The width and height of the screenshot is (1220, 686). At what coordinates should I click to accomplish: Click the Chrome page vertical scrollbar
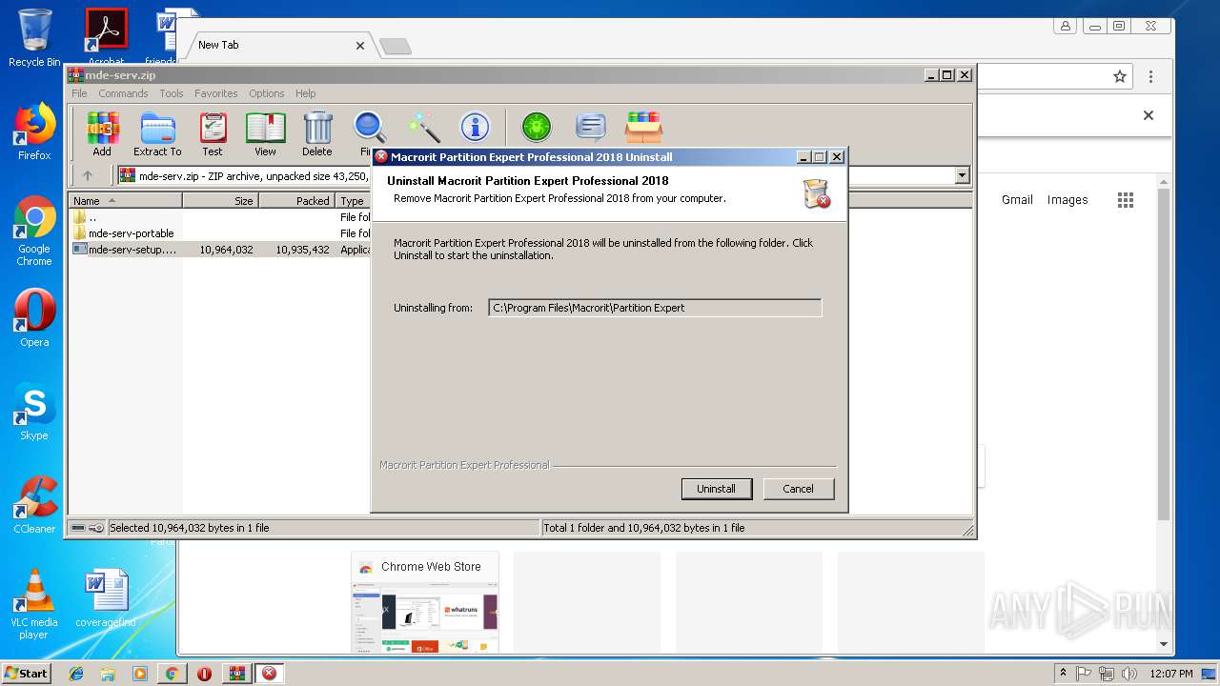[1163, 353]
